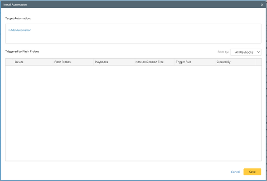Click the blank header cell before Device

coord(9,62)
